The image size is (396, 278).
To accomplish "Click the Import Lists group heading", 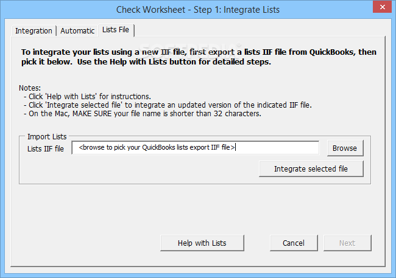I will (47, 136).
